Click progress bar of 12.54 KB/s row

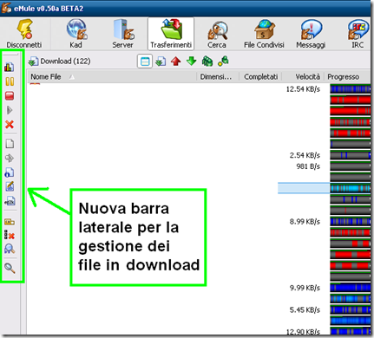(x=351, y=89)
